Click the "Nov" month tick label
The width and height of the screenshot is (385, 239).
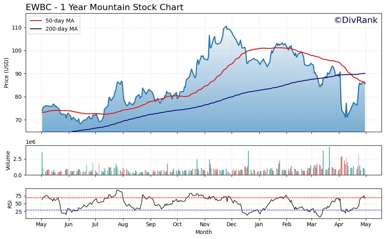(x=205, y=225)
